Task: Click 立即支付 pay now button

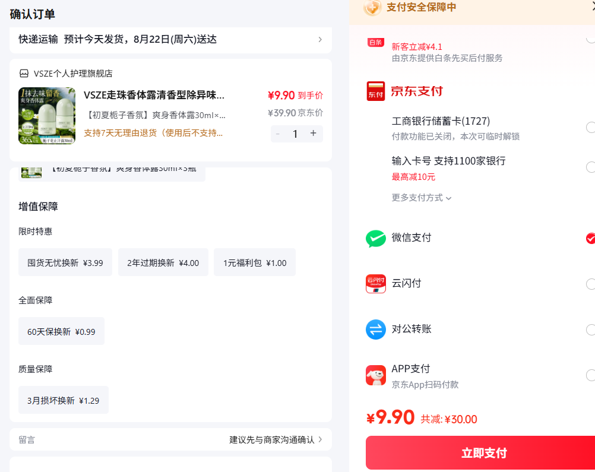Action: pyautogui.click(x=480, y=452)
